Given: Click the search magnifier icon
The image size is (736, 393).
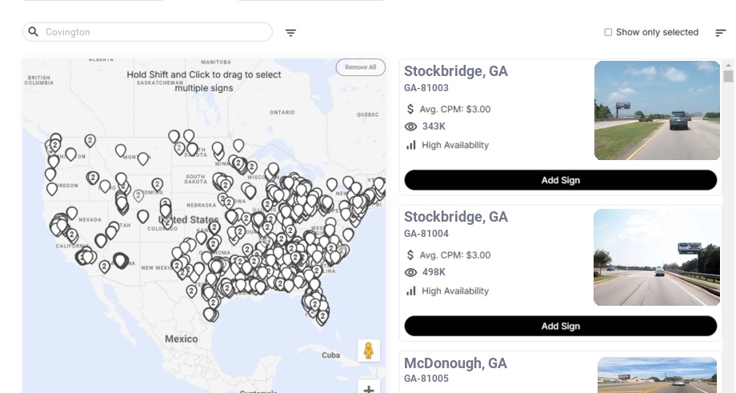Looking at the screenshot, I should tap(34, 32).
